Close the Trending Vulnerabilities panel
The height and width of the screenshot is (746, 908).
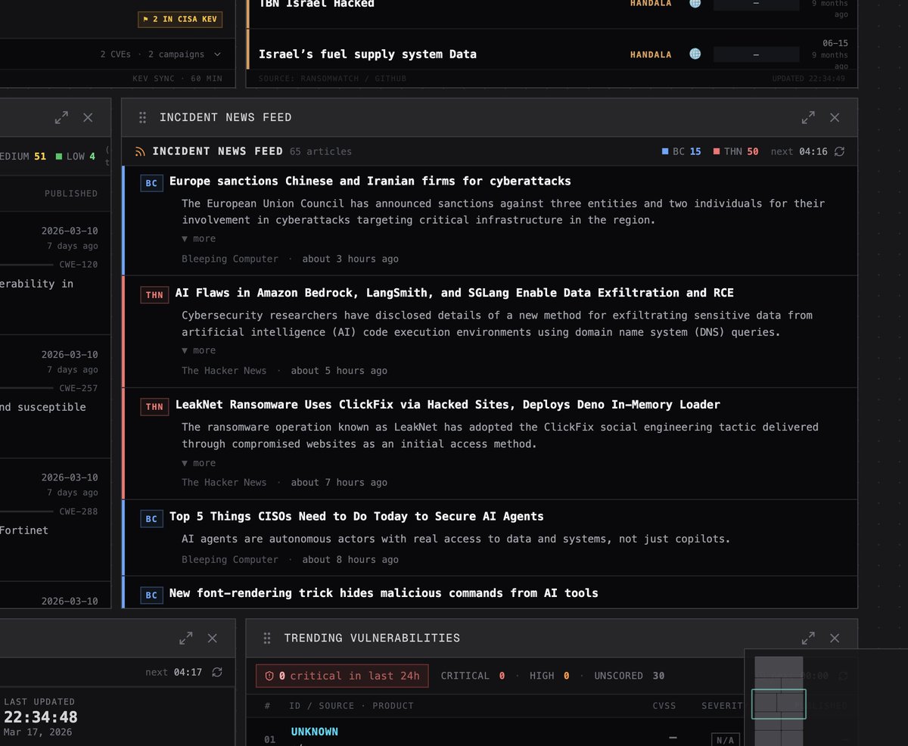point(835,638)
